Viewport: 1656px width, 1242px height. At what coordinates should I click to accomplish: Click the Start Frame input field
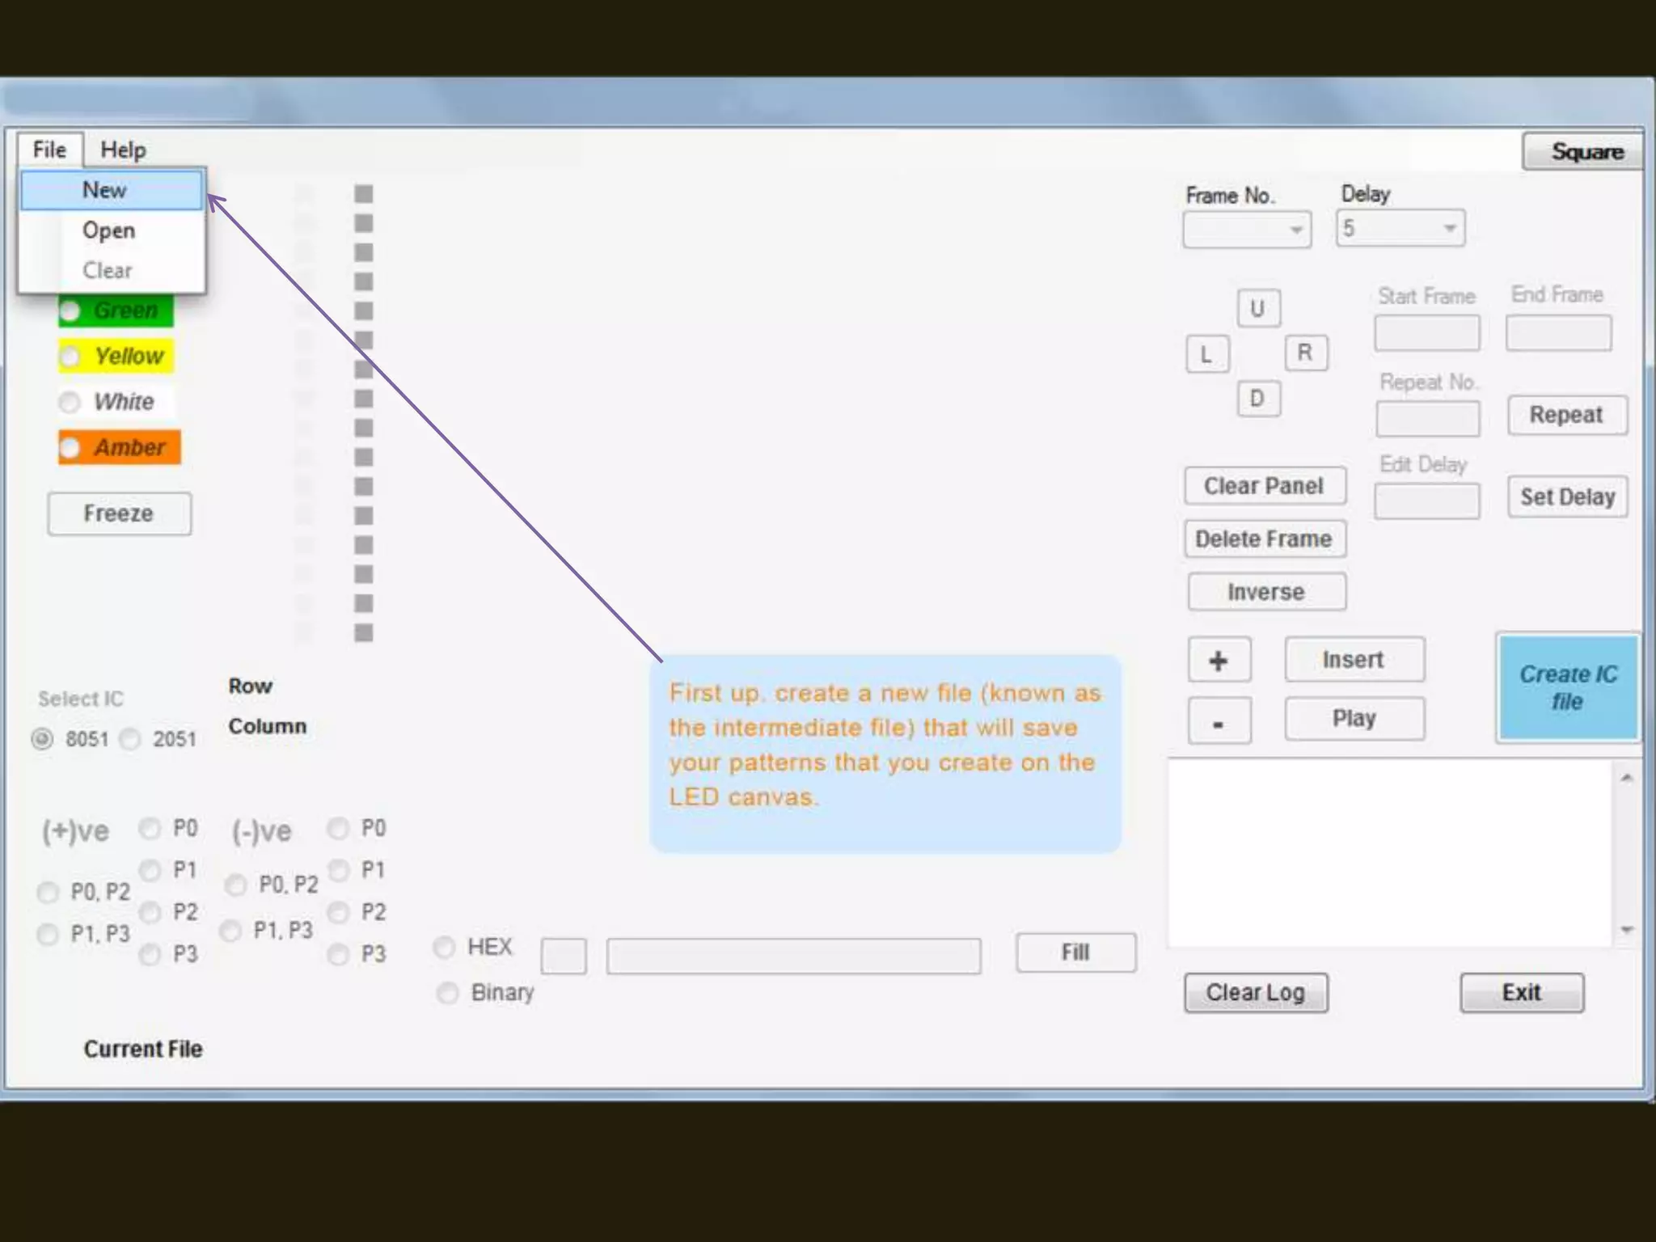pos(1426,333)
